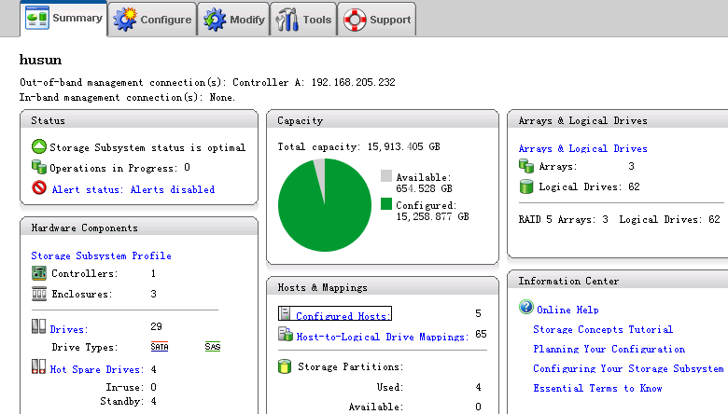The width and height of the screenshot is (728, 414).
Task: Click the Storage Partitions Used value
Action: (478, 387)
